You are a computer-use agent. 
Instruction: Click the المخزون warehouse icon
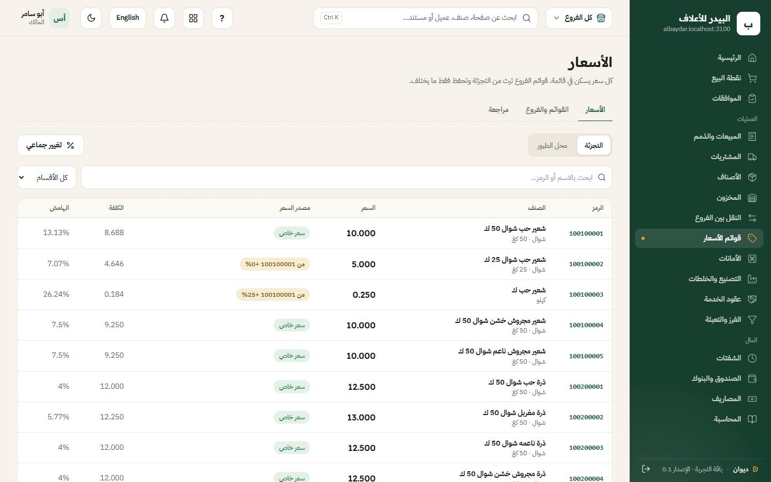[x=752, y=198]
